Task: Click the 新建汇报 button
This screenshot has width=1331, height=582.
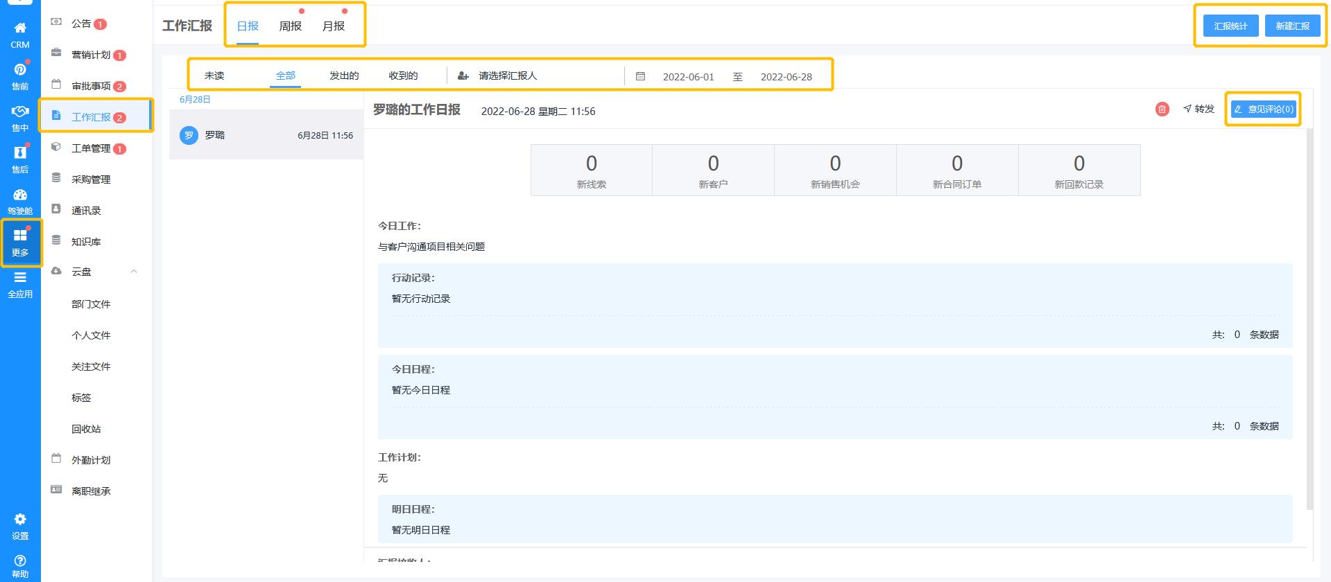Action: click(1293, 26)
